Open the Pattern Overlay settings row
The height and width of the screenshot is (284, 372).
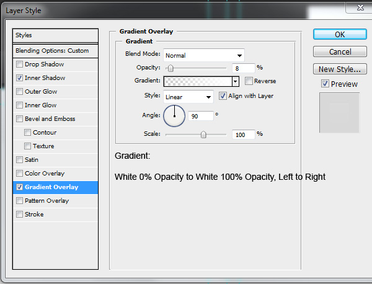pos(56,201)
